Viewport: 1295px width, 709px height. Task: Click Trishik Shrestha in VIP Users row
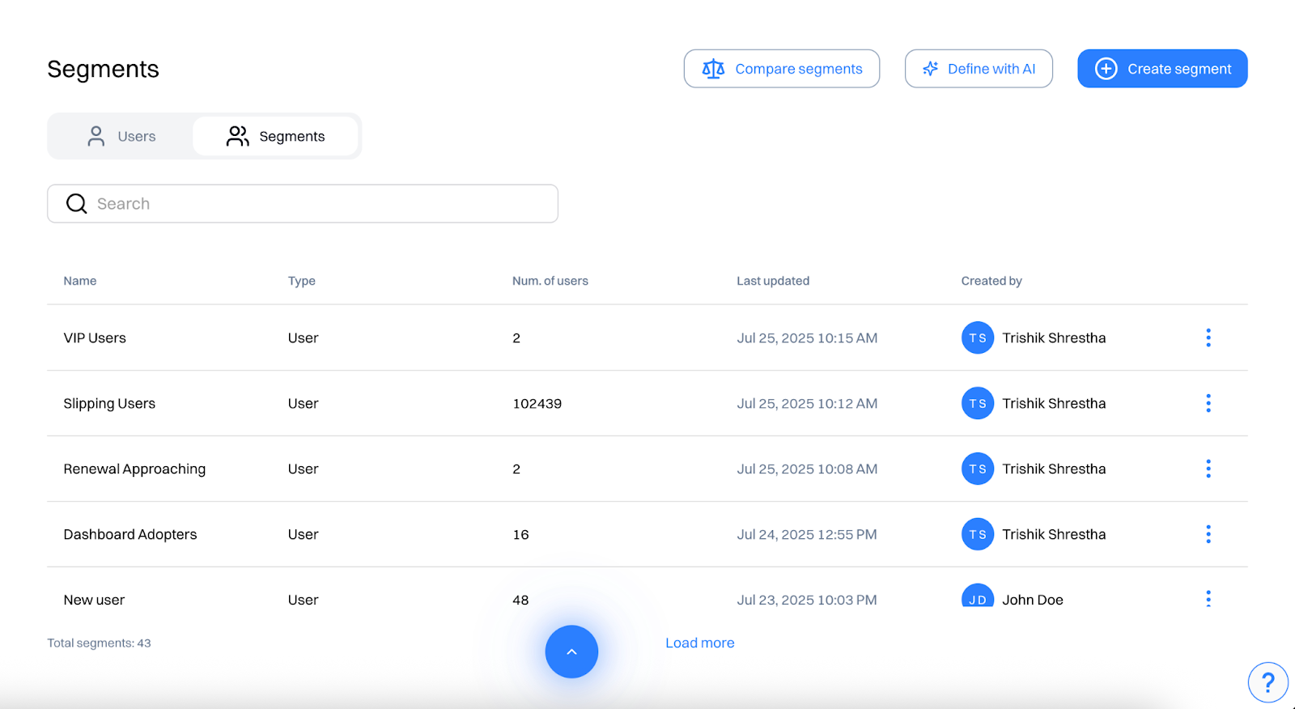(1054, 338)
